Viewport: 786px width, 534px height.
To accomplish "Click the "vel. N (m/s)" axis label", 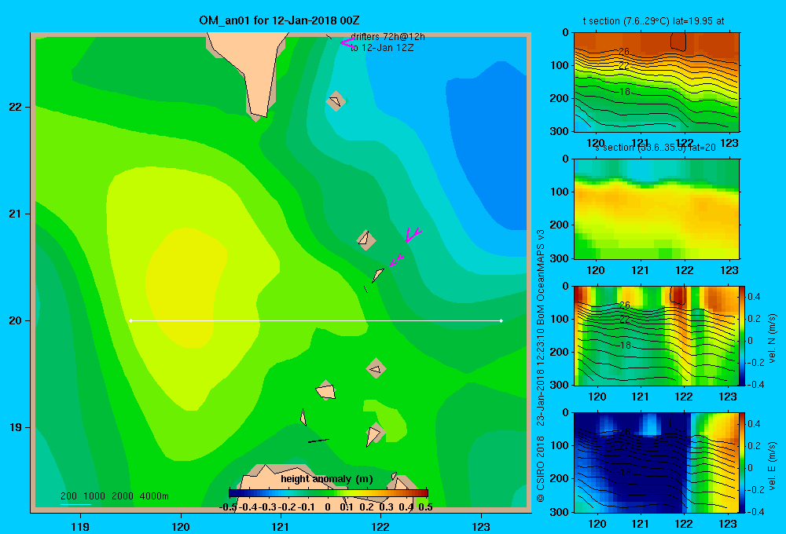I will pyautogui.click(x=772, y=338).
